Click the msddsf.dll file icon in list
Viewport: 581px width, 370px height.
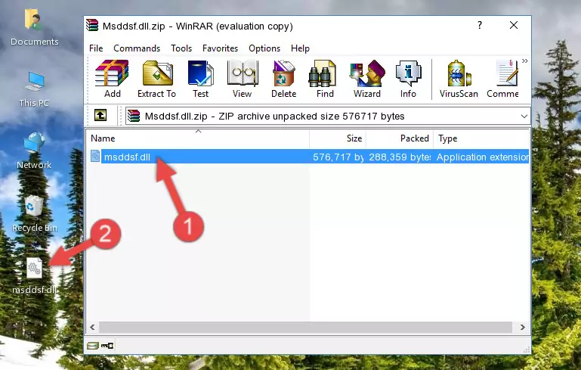[95, 156]
